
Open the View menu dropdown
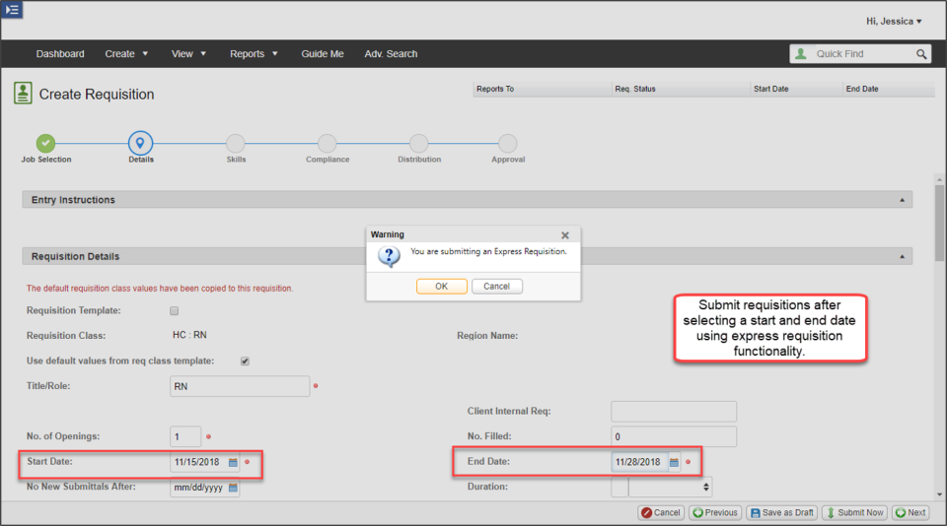(x=188, y=54)
